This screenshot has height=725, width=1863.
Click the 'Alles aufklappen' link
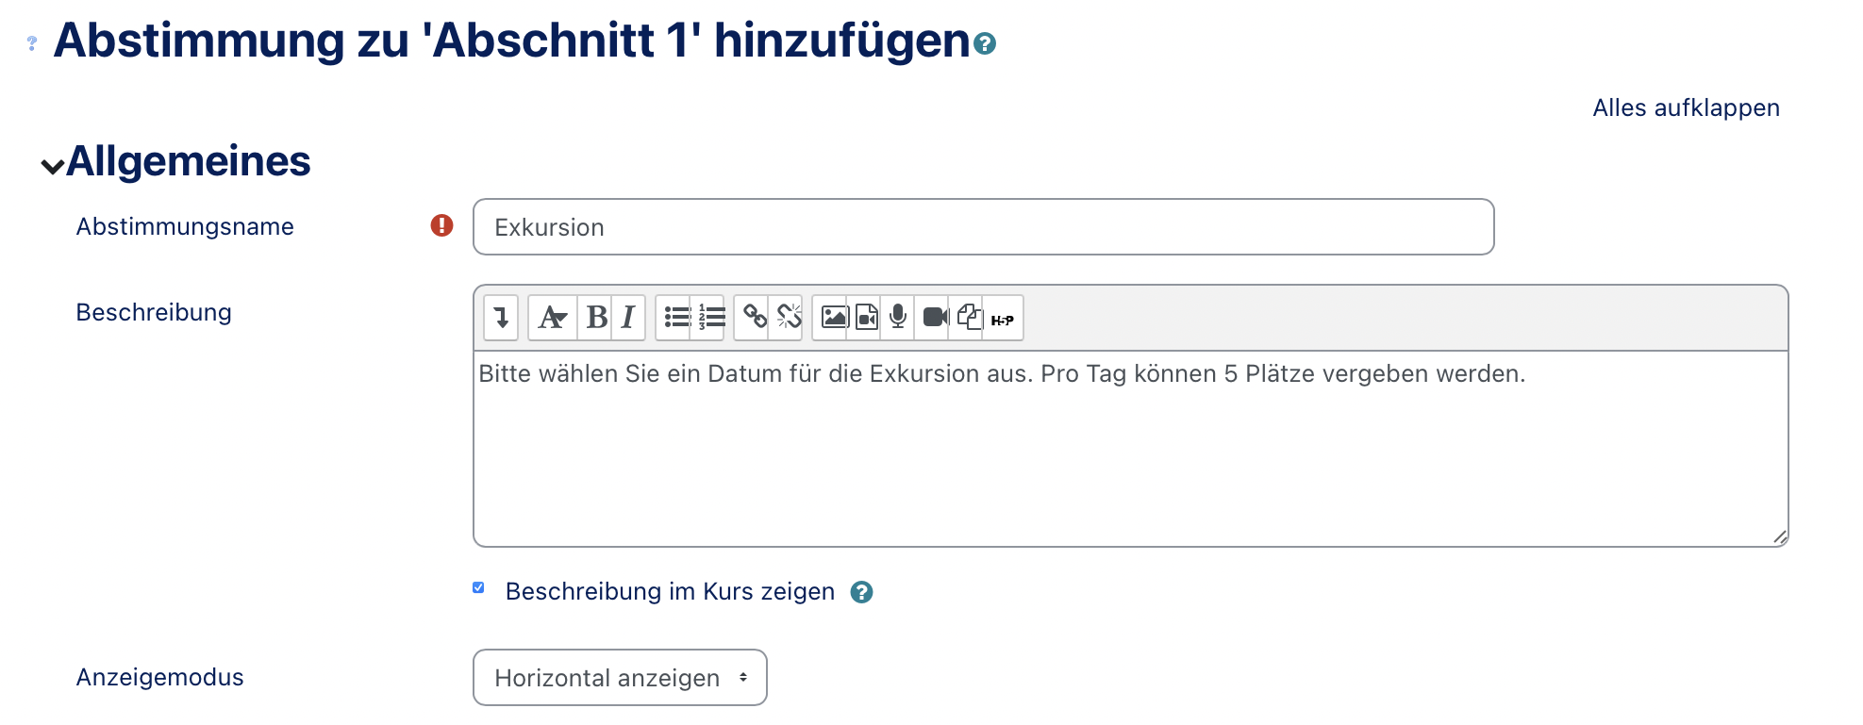pos(1685,108)
